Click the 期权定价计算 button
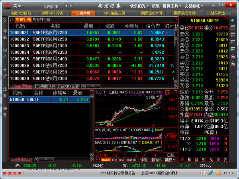 (152, 13)
